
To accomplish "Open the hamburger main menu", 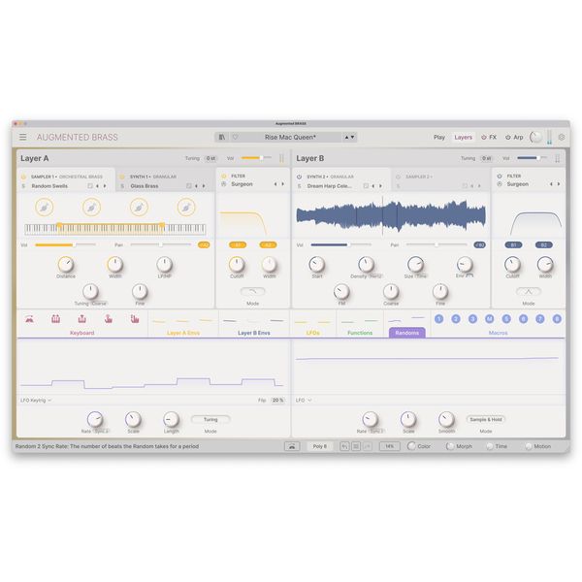I will pos(23,137).
